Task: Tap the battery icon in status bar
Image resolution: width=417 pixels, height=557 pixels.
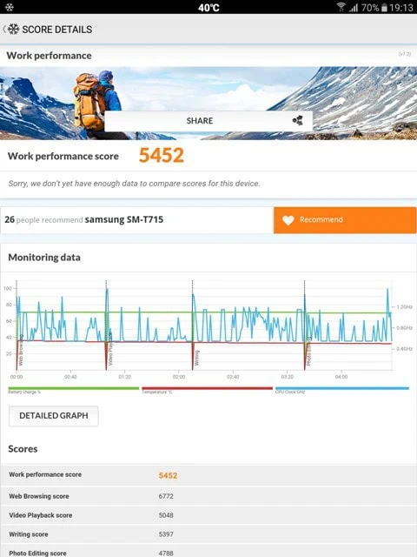Action: pyautogui.click(x=384, y=8)
